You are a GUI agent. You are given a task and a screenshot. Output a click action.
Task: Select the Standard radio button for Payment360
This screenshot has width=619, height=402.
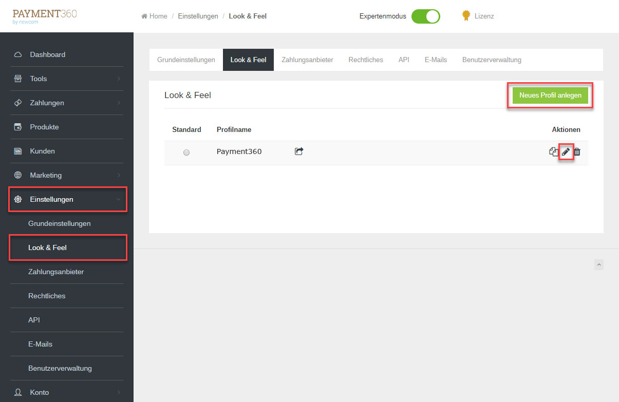pyautogui.click(x=186, y=152)
